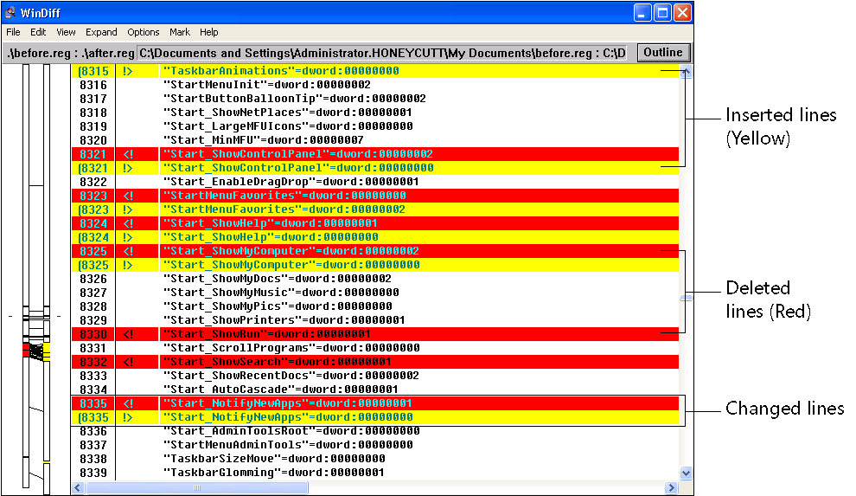The height and width of the screenshot is (496, 856).
Task: Click the scroll down arrow of vertical scrollbar
Action: (x=687, y=473)
